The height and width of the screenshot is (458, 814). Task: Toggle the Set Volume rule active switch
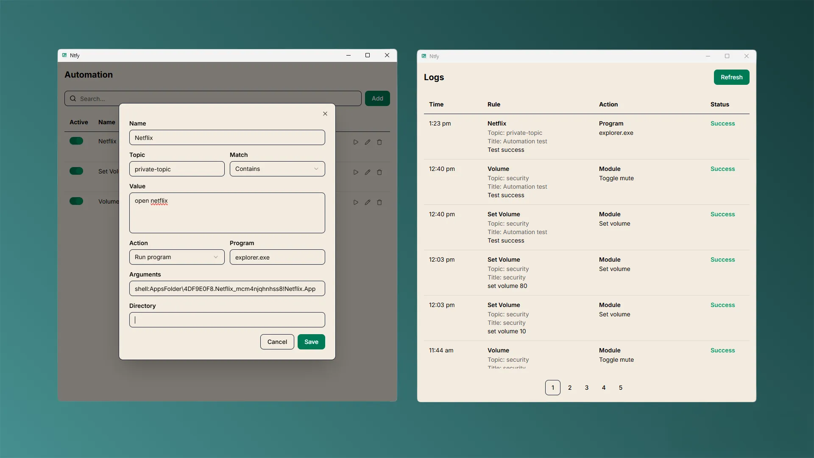[x=76, y=171]
